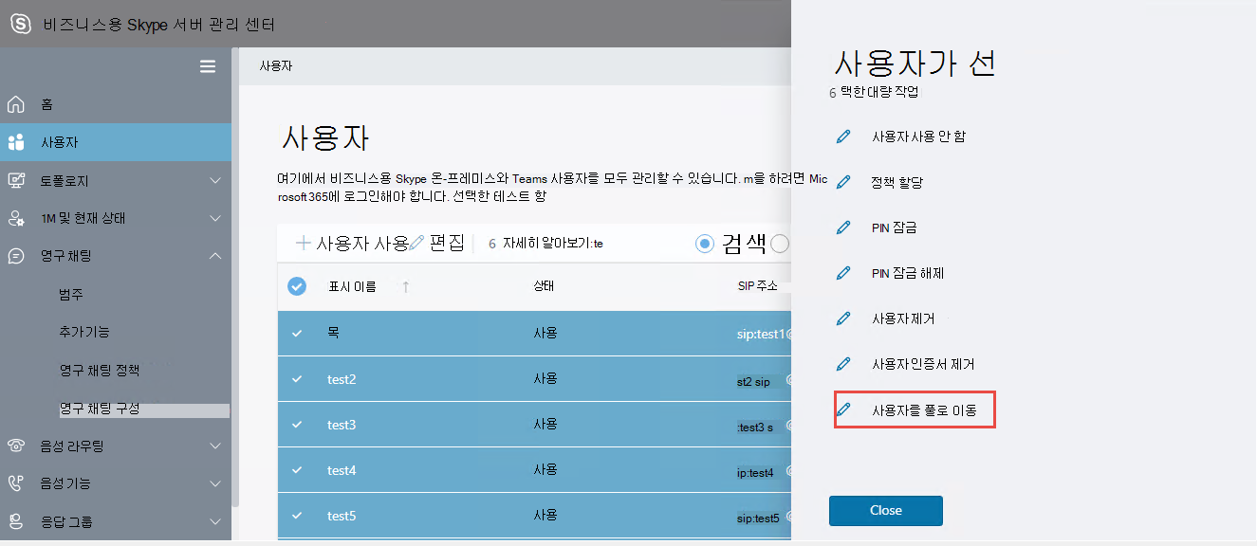Click pencil icon next to 사용자 제거
Screen dimensions: 1257x546
click(x=843, y=318)
